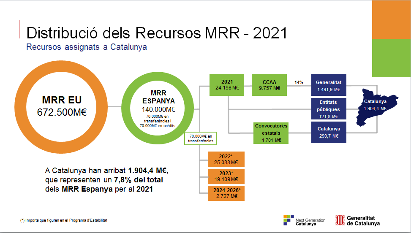
Task: Click the Generalitat 1.491,9 M€ box
Action: coord(329,86)
